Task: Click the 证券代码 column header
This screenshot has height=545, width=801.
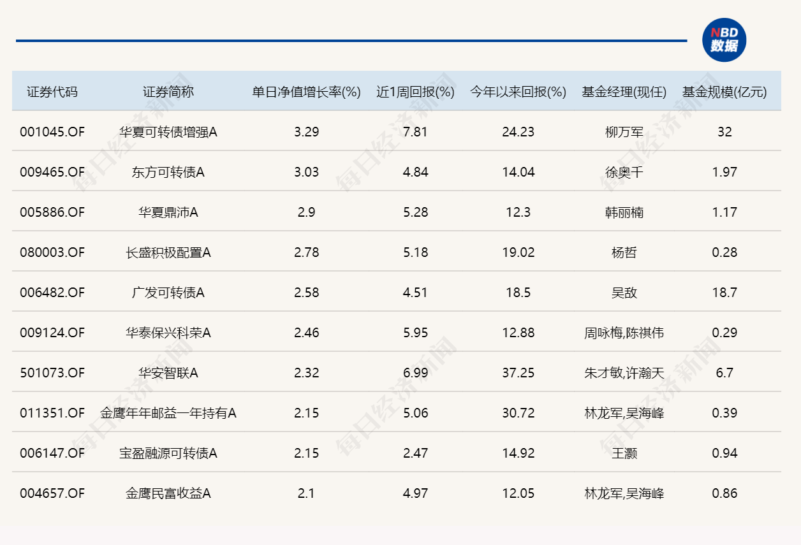Action: pyautogui.click(x=52, y=92)
